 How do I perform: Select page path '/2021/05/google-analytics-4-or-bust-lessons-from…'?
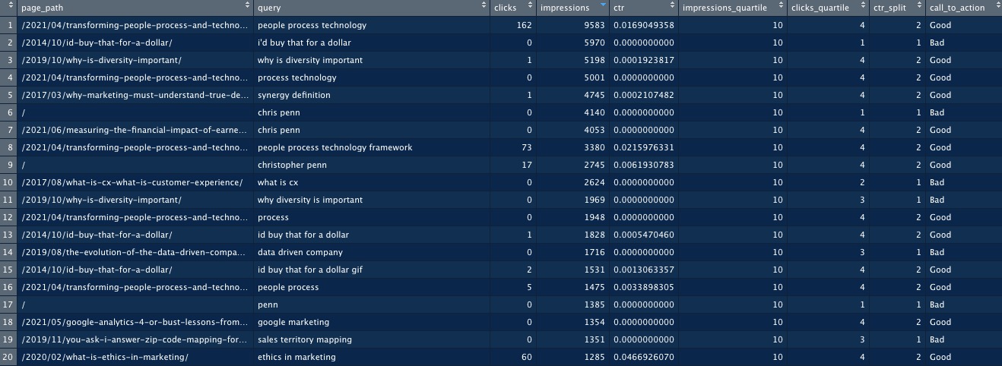click(x=135, y=322)
